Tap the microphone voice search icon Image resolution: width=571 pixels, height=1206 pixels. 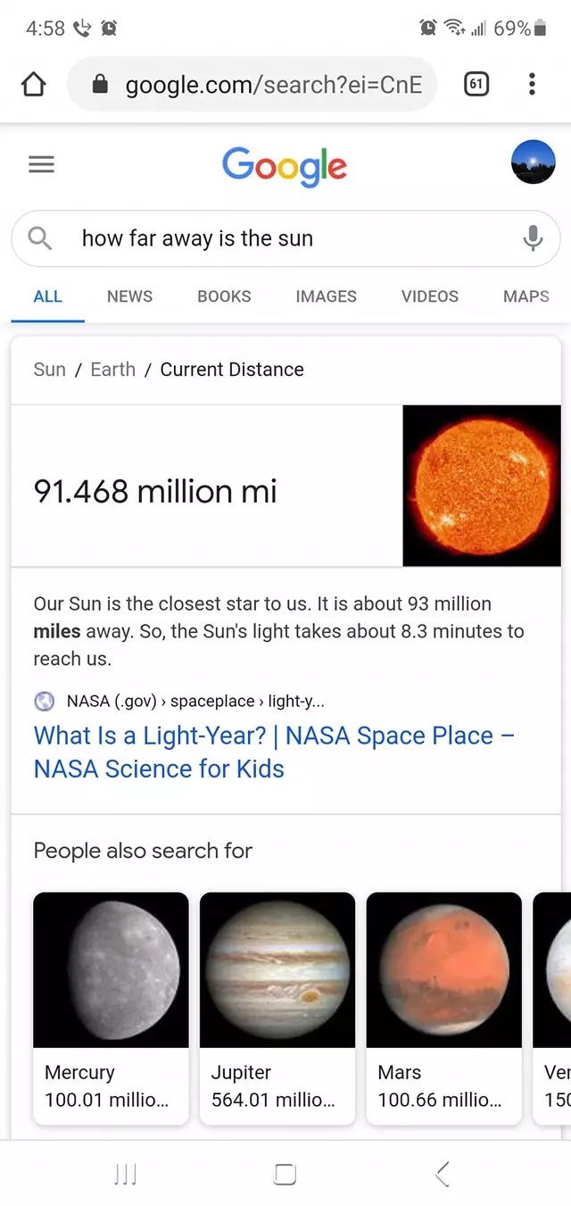click(x=533, y=238)
